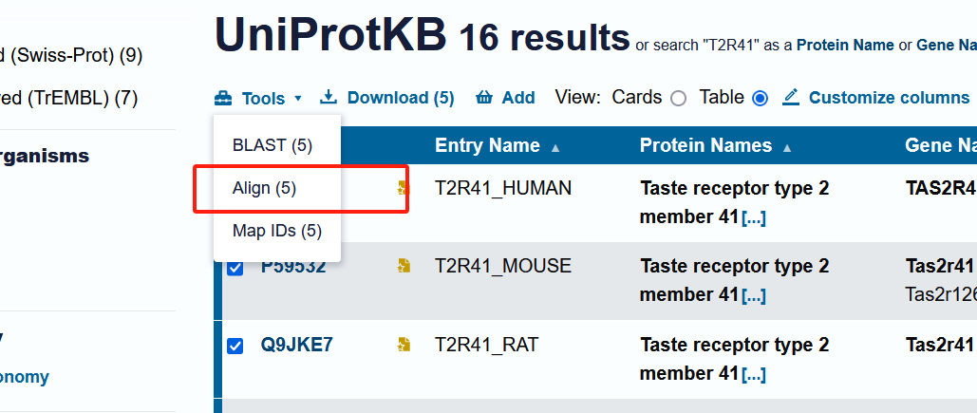The image size is (977, 413).
Task: Click the Add basket icon
Action: tap(485, 98)
